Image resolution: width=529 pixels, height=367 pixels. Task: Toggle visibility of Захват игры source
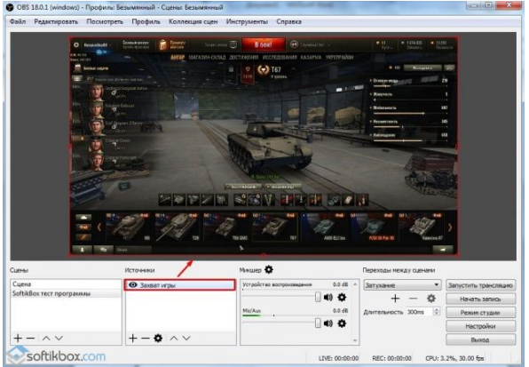tap(133, 285)
